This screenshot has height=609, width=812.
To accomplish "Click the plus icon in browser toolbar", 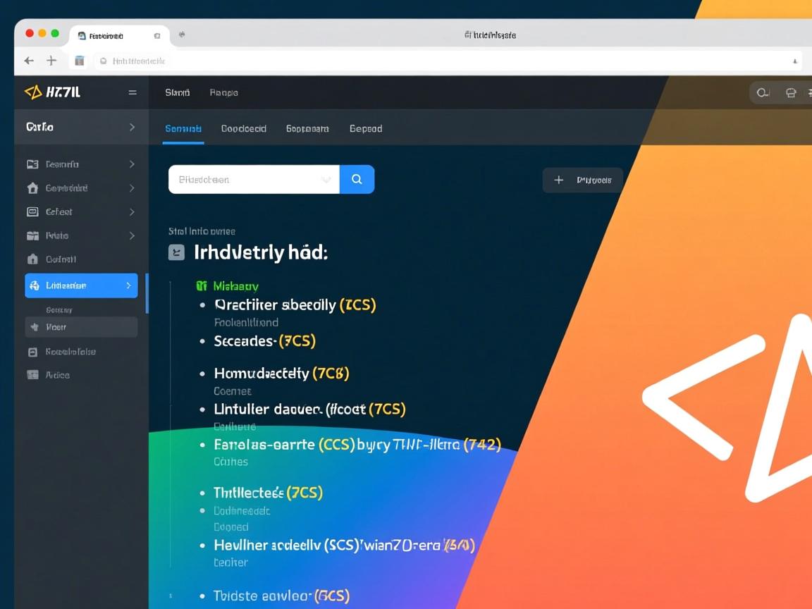I will pyautogui.click(x=51, y=61).
